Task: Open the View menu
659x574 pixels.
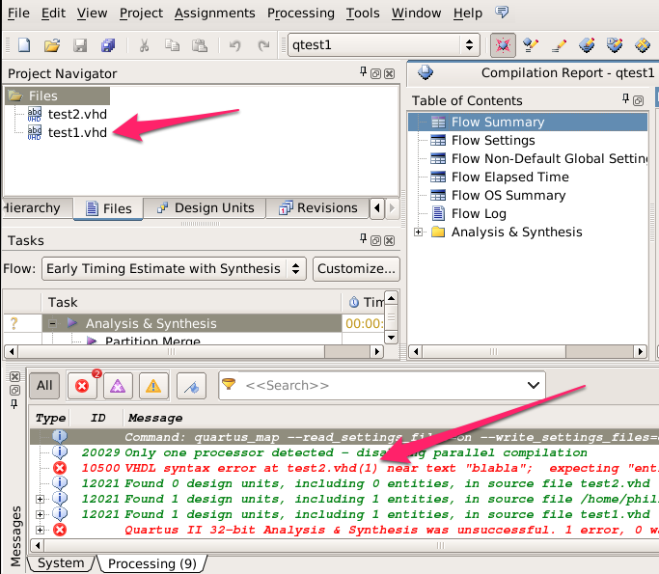Action: point(92,14)
